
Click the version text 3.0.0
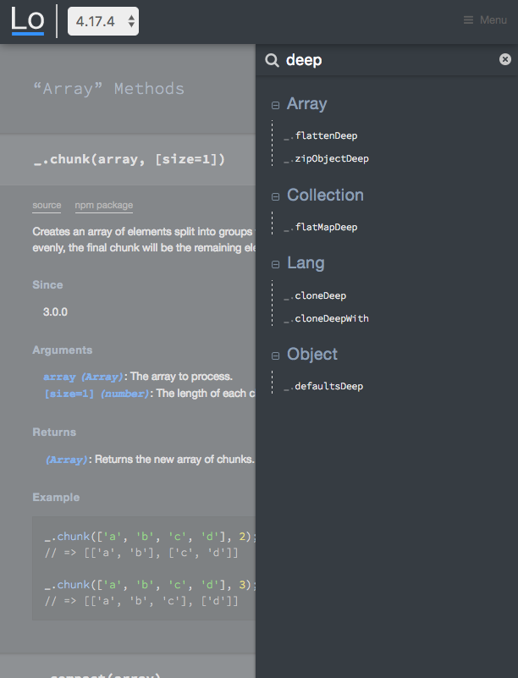click(55, 311)
